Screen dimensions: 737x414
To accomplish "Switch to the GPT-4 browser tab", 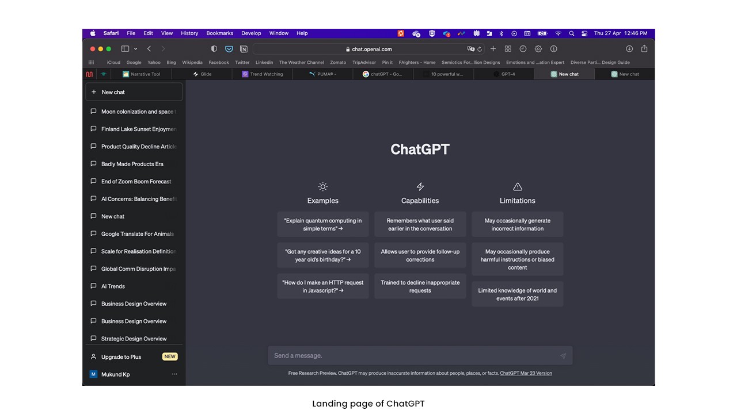I will [504, 74].
